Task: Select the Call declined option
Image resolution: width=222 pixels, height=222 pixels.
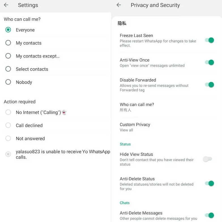Action: (8, 125)
